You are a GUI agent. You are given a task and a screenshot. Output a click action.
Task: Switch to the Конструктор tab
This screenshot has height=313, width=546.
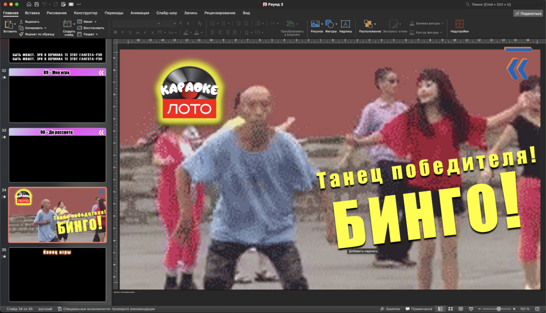85,13
